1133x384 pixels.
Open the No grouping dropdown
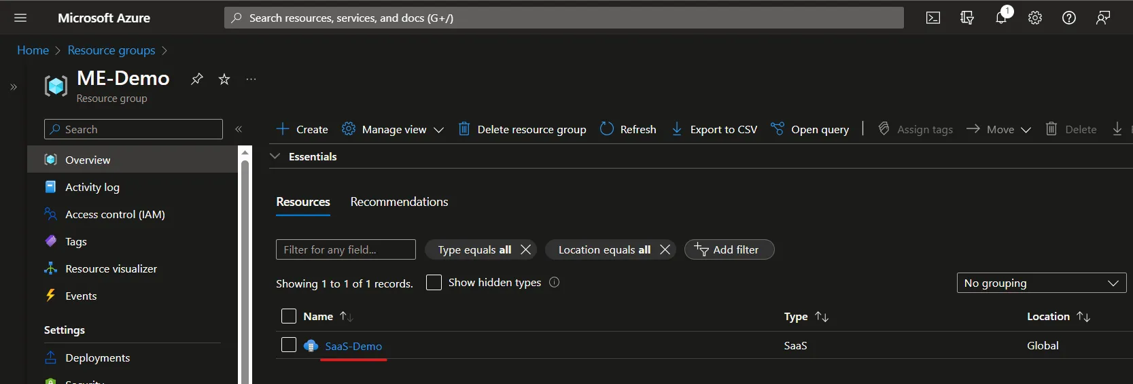1041,283
